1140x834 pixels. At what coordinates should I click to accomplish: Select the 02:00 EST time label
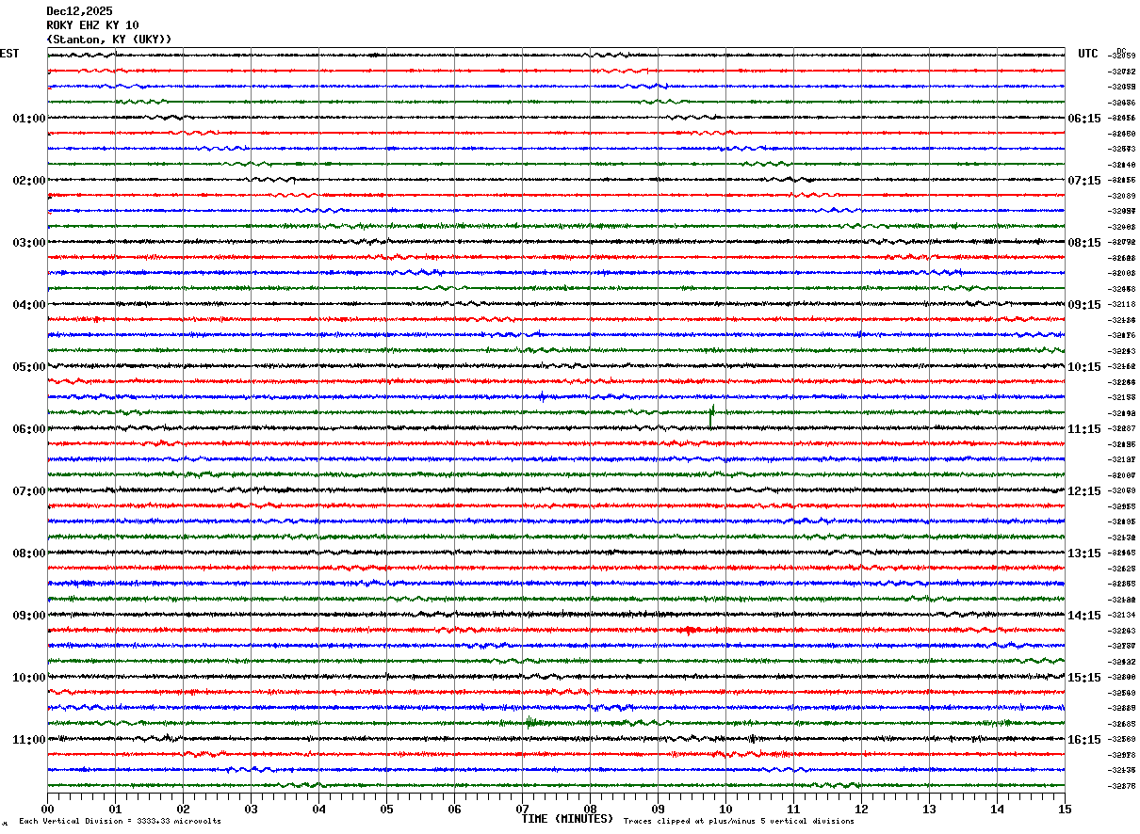tap(29, 181)
